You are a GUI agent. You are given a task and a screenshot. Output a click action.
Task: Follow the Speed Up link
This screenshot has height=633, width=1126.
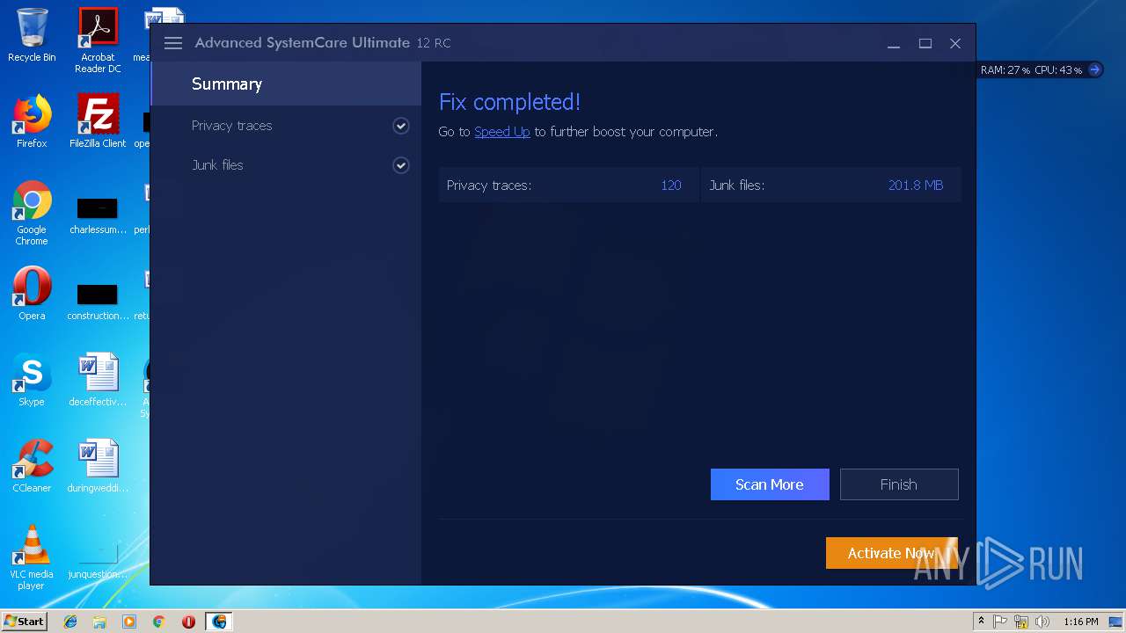coord(501,132)
